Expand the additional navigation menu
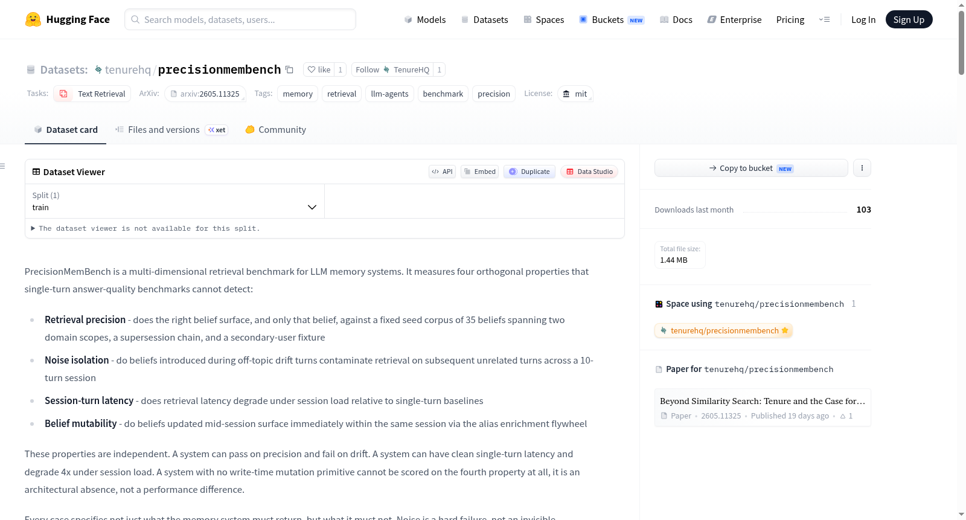This screenshot has width=966, height=520. click(x=824, y=20)
